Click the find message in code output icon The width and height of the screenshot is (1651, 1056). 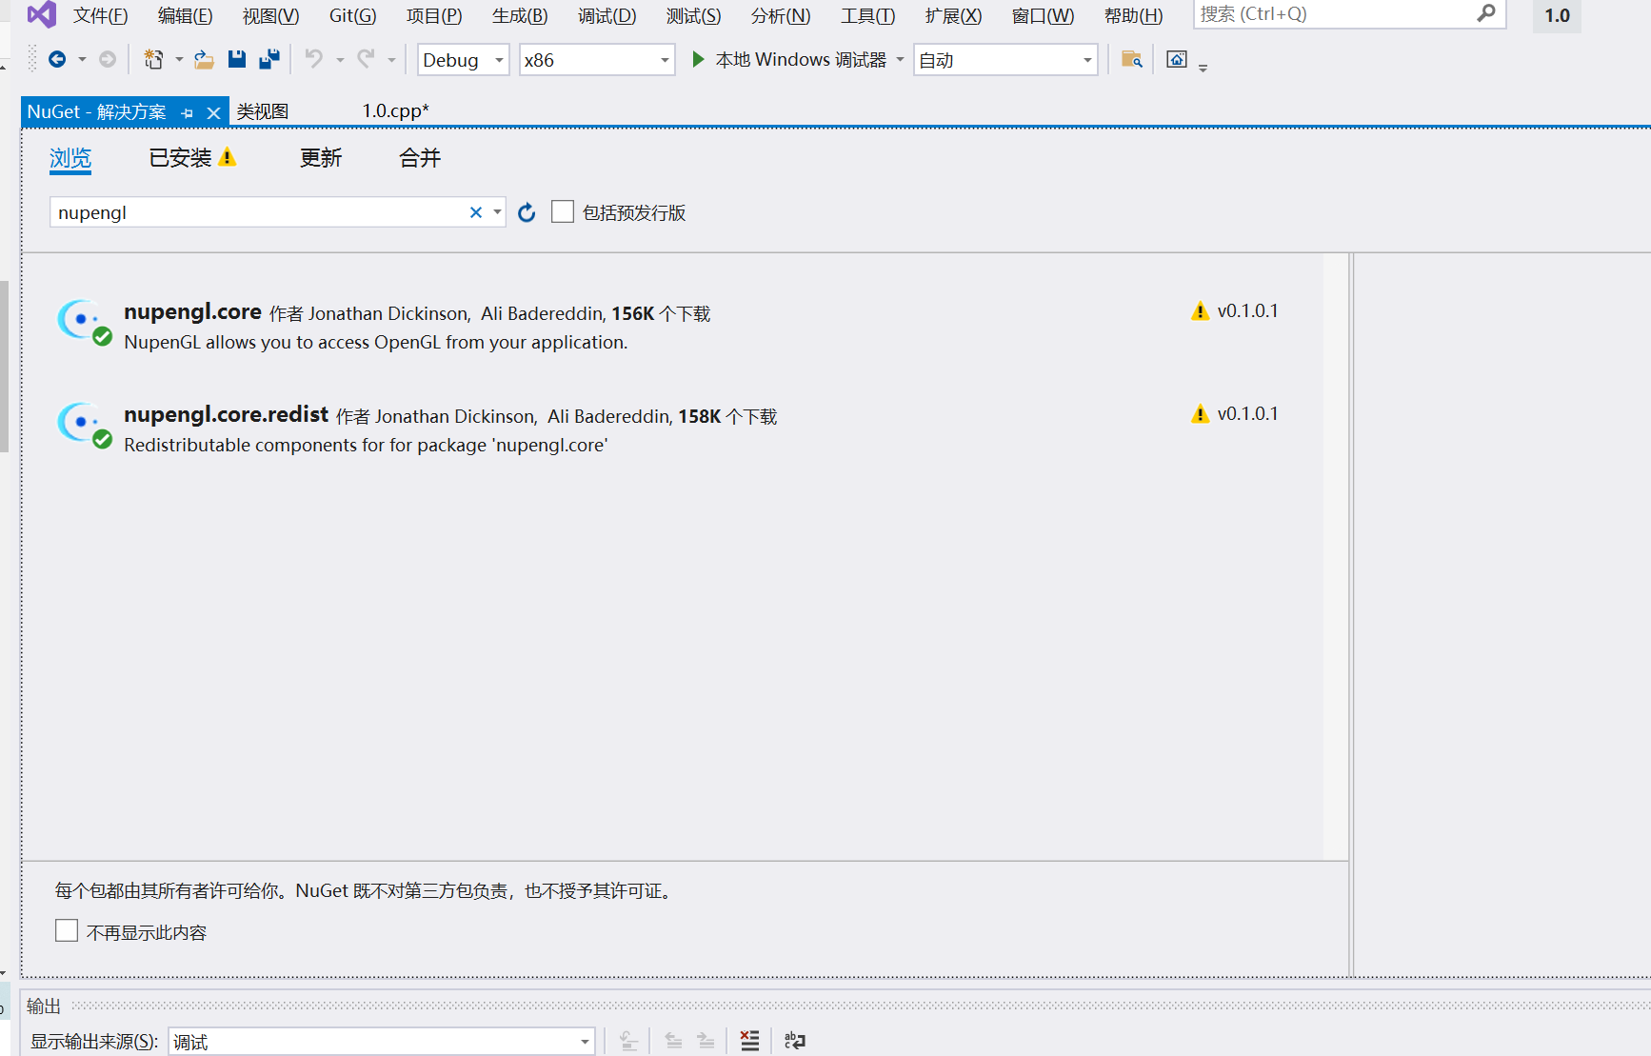click(629, 1041)
